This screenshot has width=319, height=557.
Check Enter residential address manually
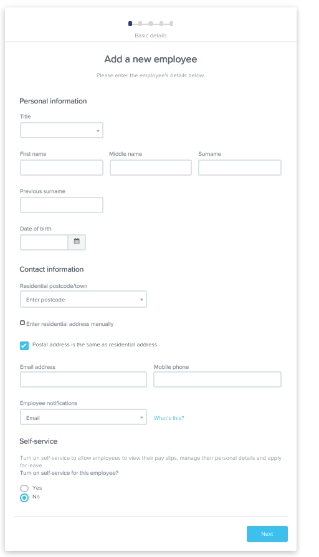coord(22,323)
